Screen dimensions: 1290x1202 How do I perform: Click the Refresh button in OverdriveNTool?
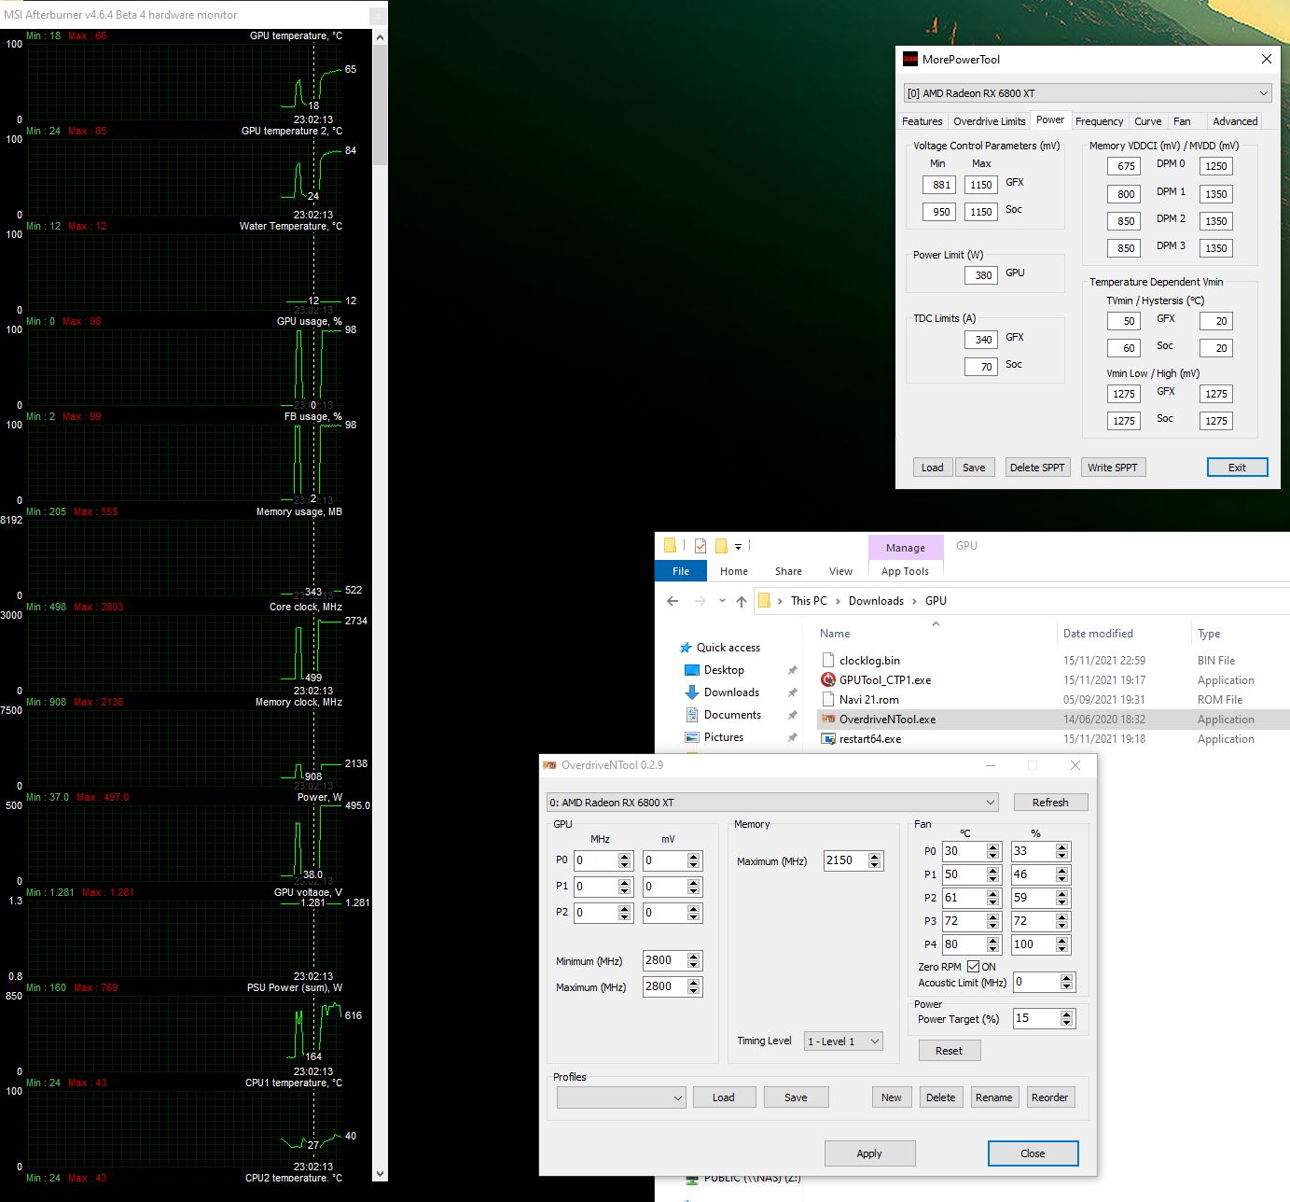(1050, 802)
